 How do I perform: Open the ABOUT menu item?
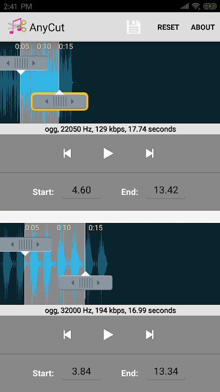click(x=203, y=27)
